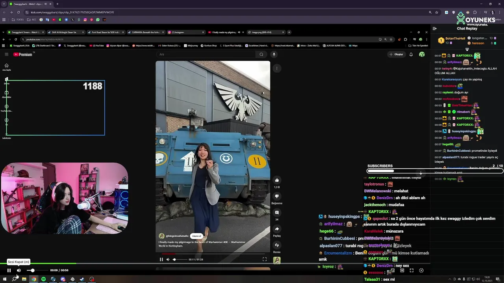Open the inner browser tab search chevron
The image size is (504, 283).
tap(4, 32)
